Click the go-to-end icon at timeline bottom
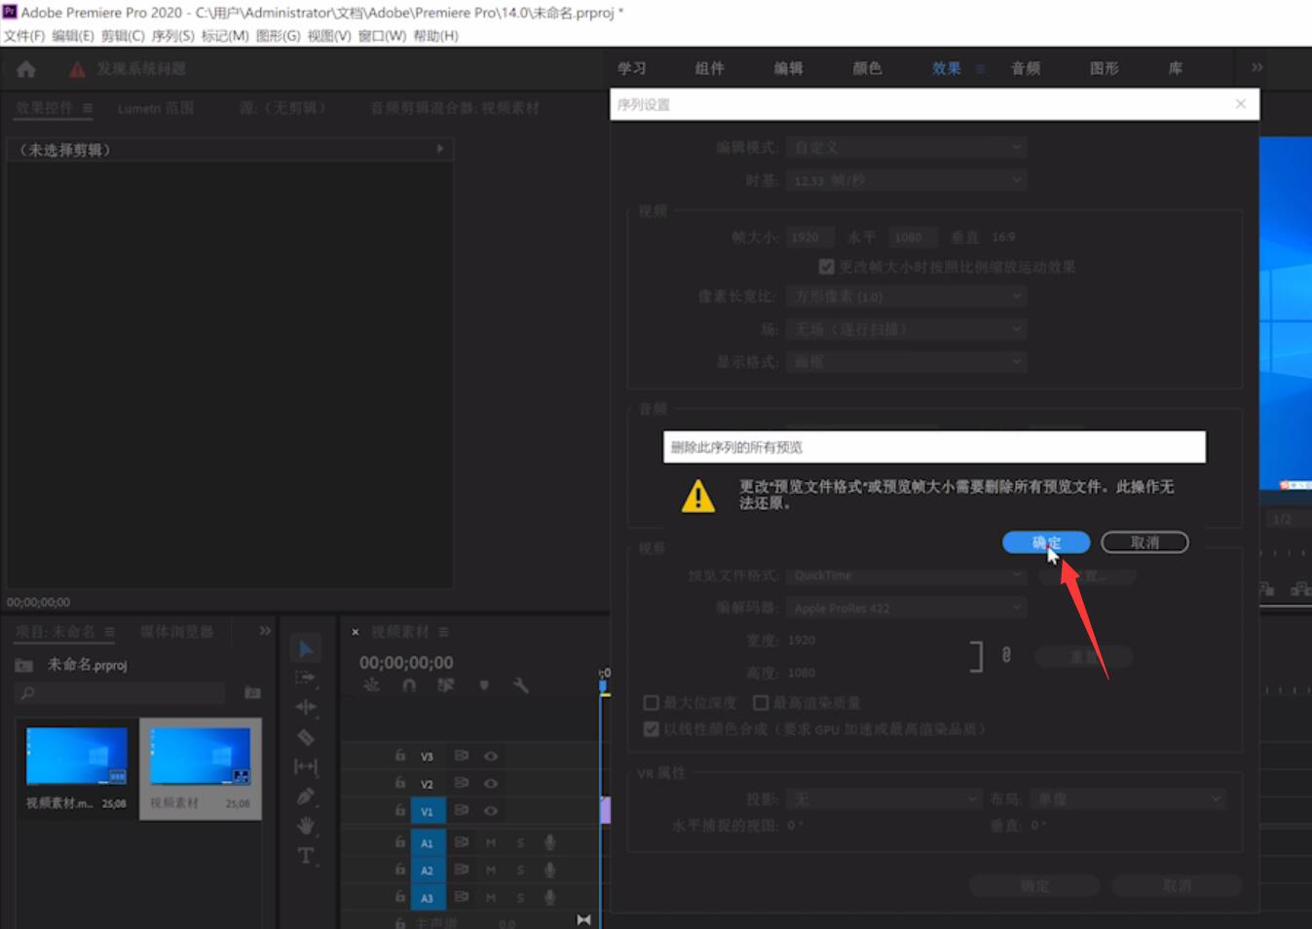Screen dimensions: 1312x929 click(x=583, y=919)
